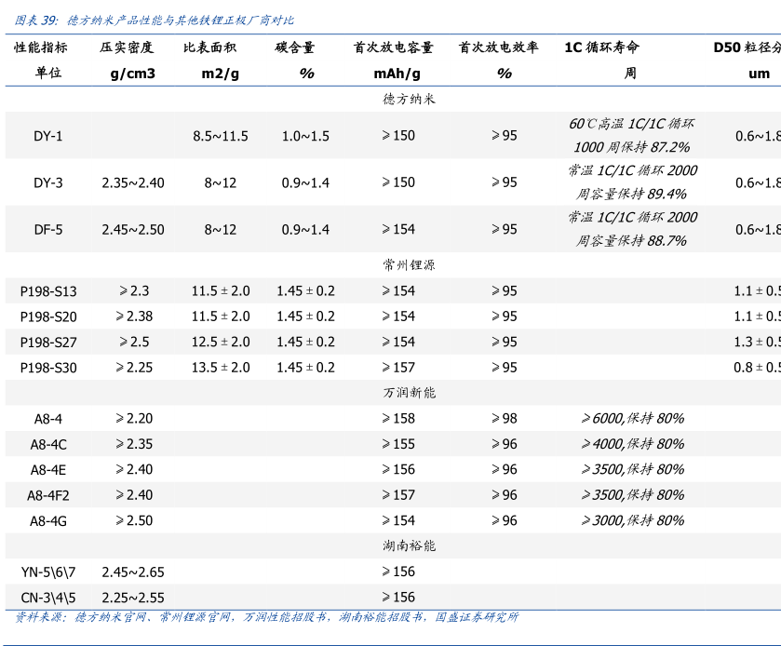Viewport: 781px width, 646px height.
Task: Select the 性能指标 column header
Action: pyautogui.click(x=41, y=47)
